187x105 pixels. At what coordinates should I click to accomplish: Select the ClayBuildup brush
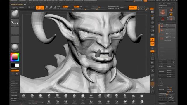point(41,96)
